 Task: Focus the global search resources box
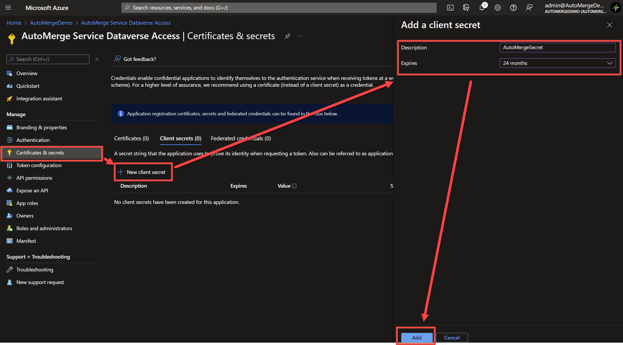coord(279,8)
